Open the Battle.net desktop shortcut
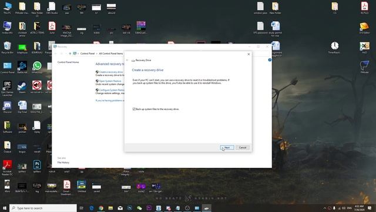 (x=22, y=68)
